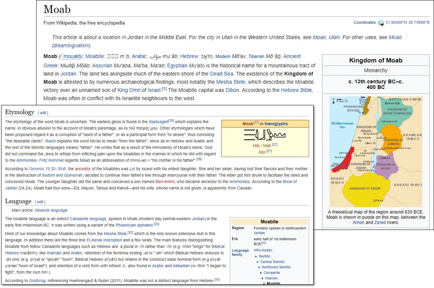Click Central Semitic in the infobox
The image size is (434, 288).
click(272, 262)
